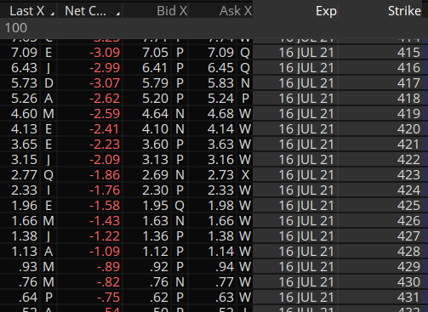Sort by the Last X column header
428x312 pixels.
click(x=27, y=11)
